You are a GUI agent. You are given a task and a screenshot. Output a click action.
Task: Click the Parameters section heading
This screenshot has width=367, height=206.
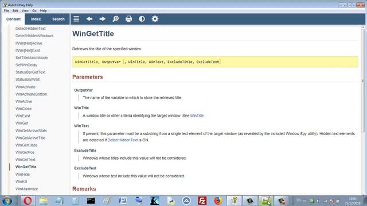click(88, 77)
